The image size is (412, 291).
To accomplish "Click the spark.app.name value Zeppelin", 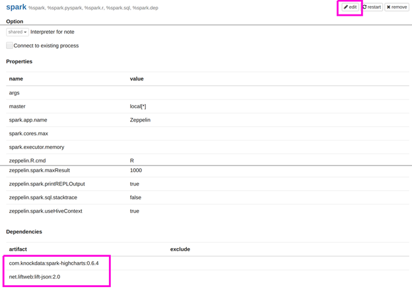I will point(140,120).
